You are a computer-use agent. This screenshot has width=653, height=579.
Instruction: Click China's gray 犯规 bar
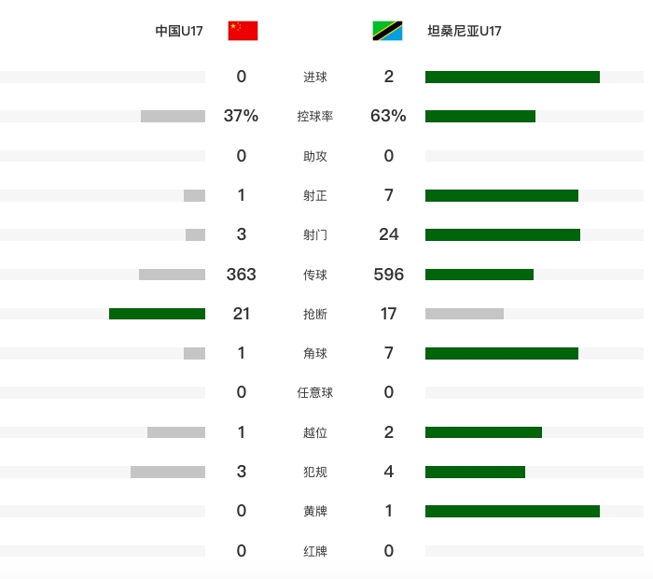tap(168, 472)
